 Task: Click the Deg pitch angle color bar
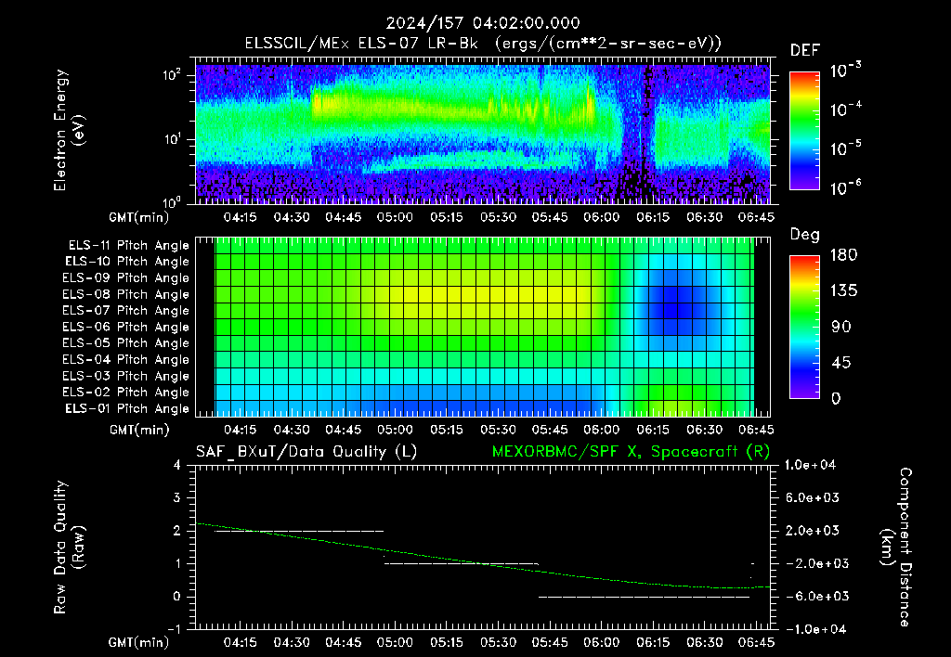coord(804,327)
